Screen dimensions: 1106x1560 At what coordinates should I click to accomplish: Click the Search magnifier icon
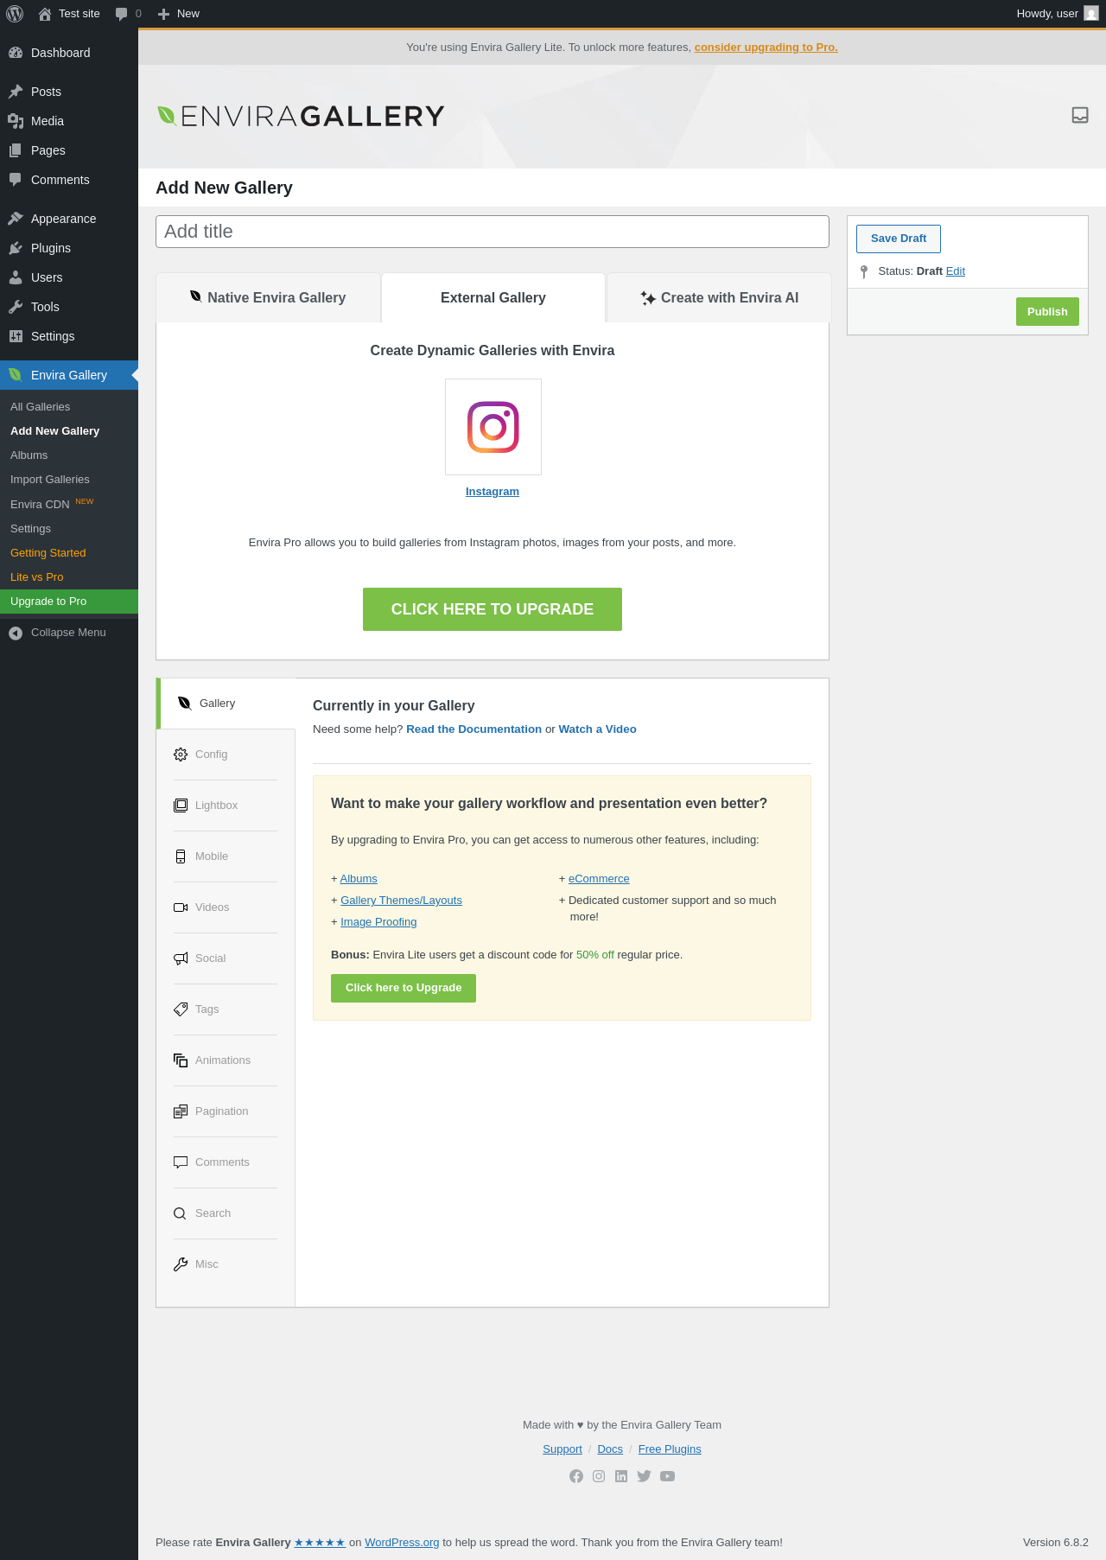pos(180,1213)
